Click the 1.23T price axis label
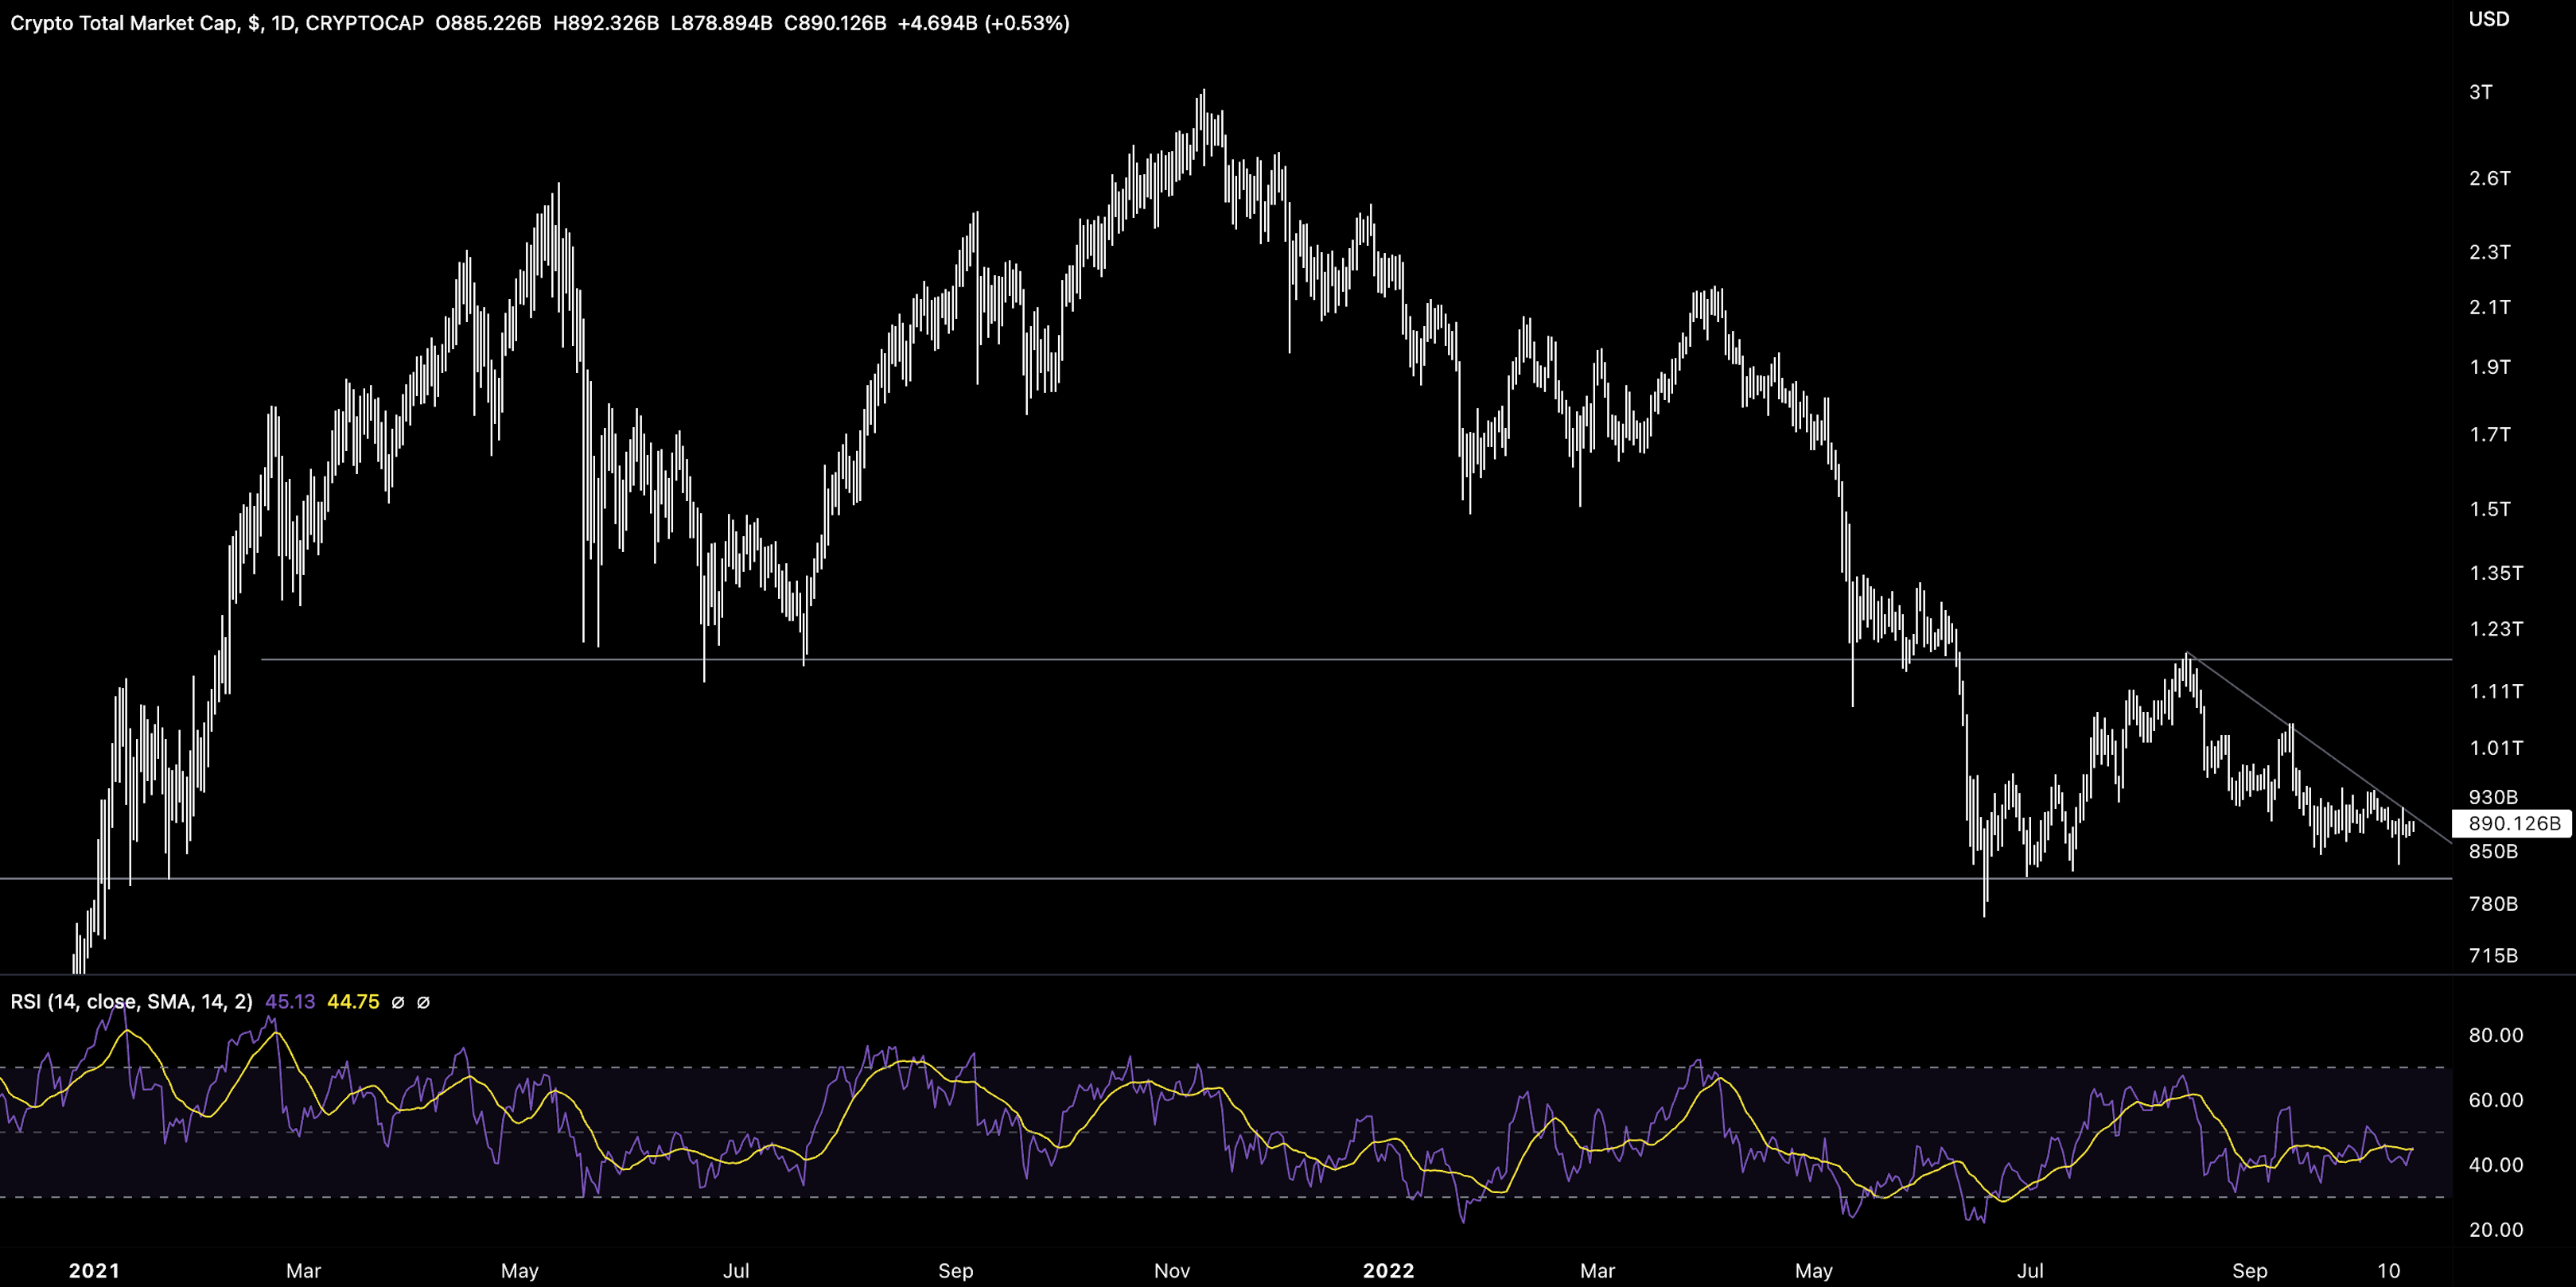 tap(2496, 629)
